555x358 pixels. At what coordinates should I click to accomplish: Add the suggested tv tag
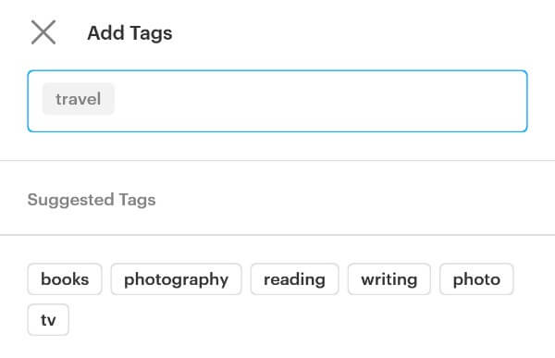click(48, 320)
